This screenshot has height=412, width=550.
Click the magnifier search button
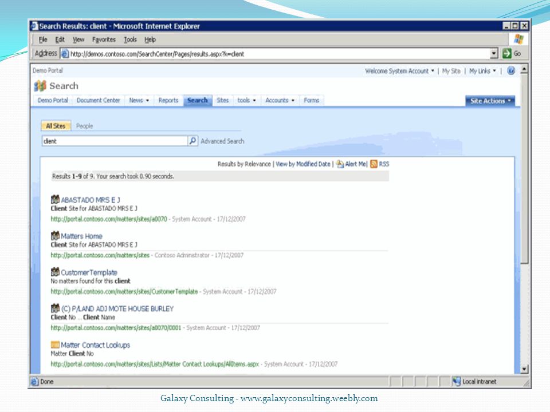pos(192,141)
